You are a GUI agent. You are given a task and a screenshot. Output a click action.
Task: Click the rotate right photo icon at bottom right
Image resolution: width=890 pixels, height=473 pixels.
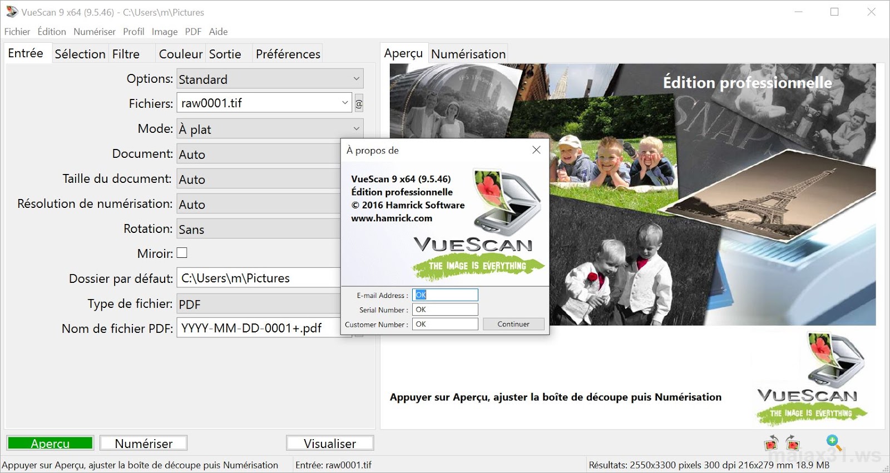(793, 444)
